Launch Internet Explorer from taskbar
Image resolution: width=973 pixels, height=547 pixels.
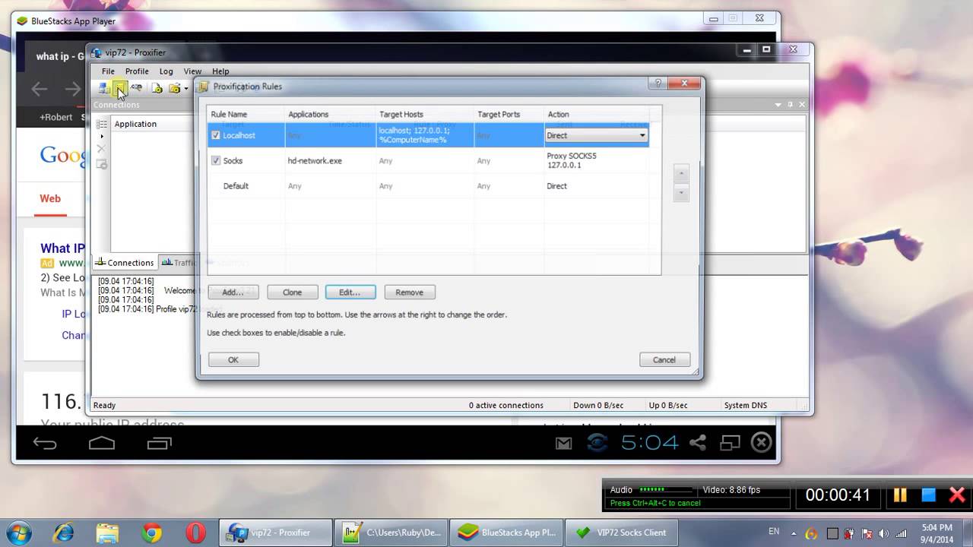point(64,533)
